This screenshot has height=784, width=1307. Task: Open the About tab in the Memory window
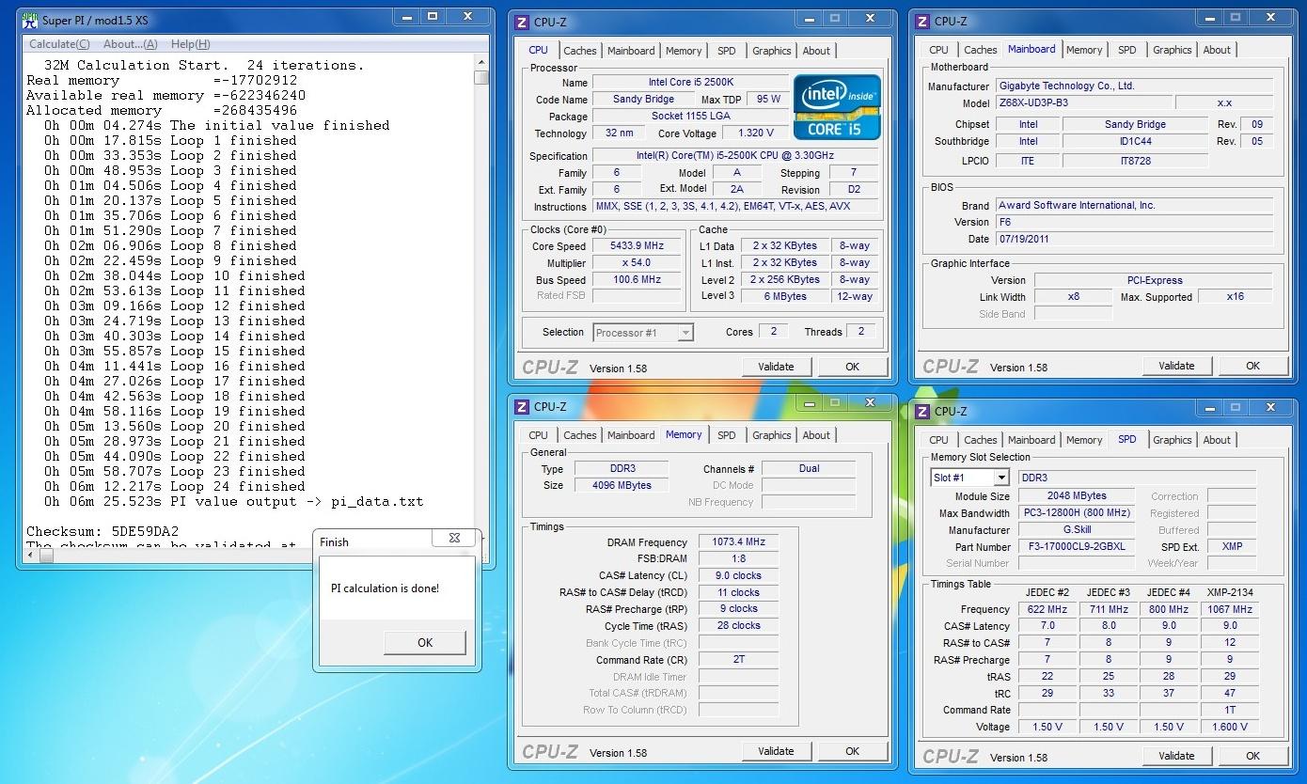(816, 435)
